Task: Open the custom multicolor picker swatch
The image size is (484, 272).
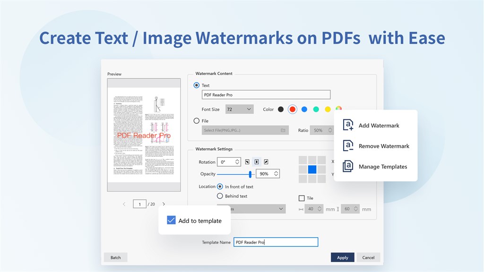Action: point(338,109)
